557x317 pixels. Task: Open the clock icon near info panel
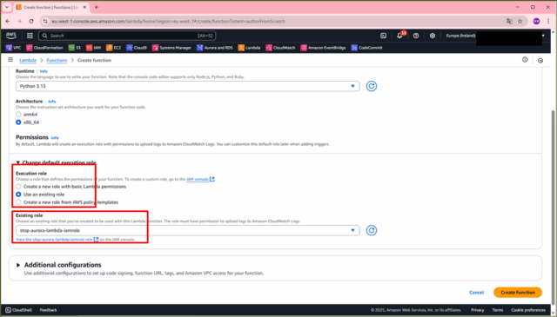coord(540,60)
